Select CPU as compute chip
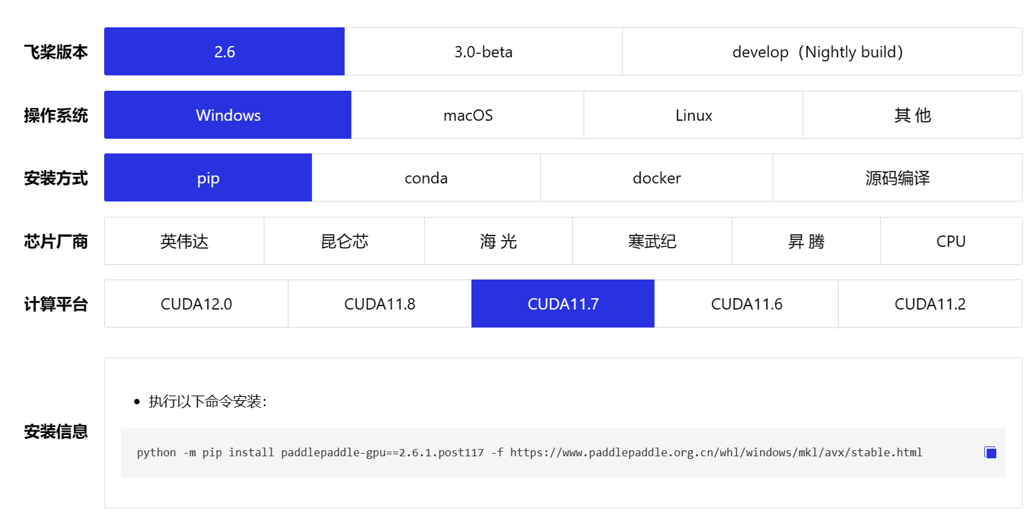This screenshot has height=519, width=1031. point(952,241)
